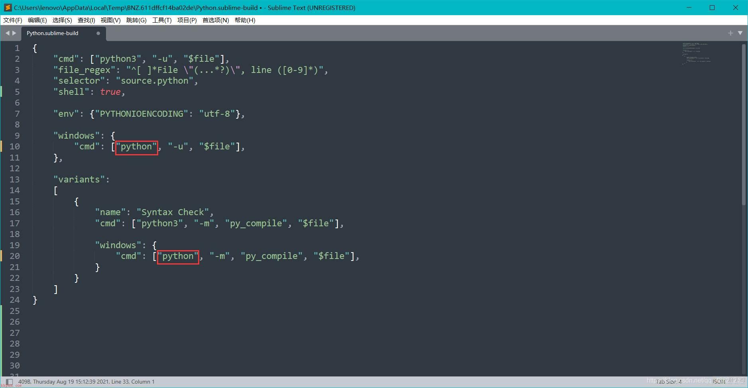Open the 首选项(N) menu

point(216,20)
